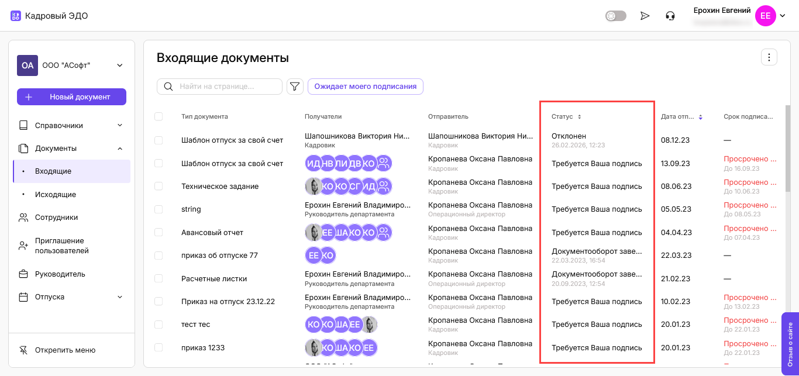Click the Новый документ button
Screen dimensions: 799x376
[x=71, y=97]
